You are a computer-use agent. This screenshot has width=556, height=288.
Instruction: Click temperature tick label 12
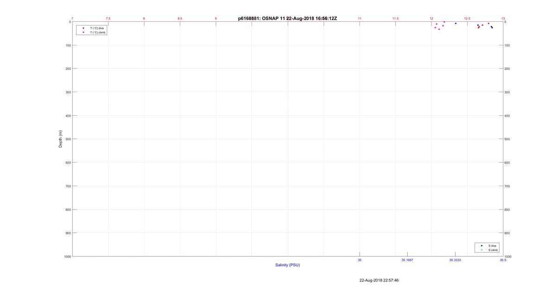(431, 19)
